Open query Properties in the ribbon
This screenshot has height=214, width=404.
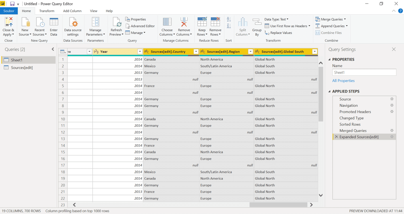click(x=135, y=19)
